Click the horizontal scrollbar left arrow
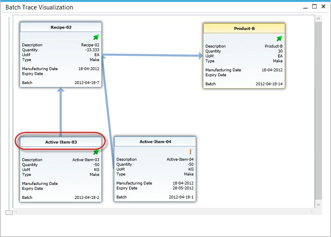Image resolution: width=331 pixels, height=237 pixels. coord(16,212)
